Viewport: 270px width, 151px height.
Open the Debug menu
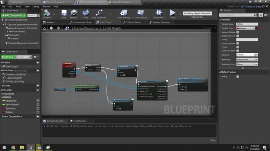[x=36, y=7]
